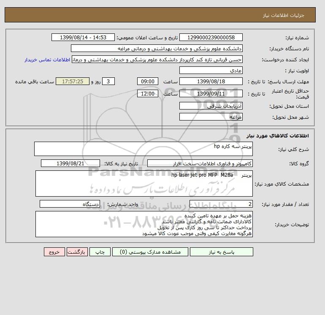Click the priority field 'عادی'
This screenshot has width=325, height=315.
[x=211, y=70]
